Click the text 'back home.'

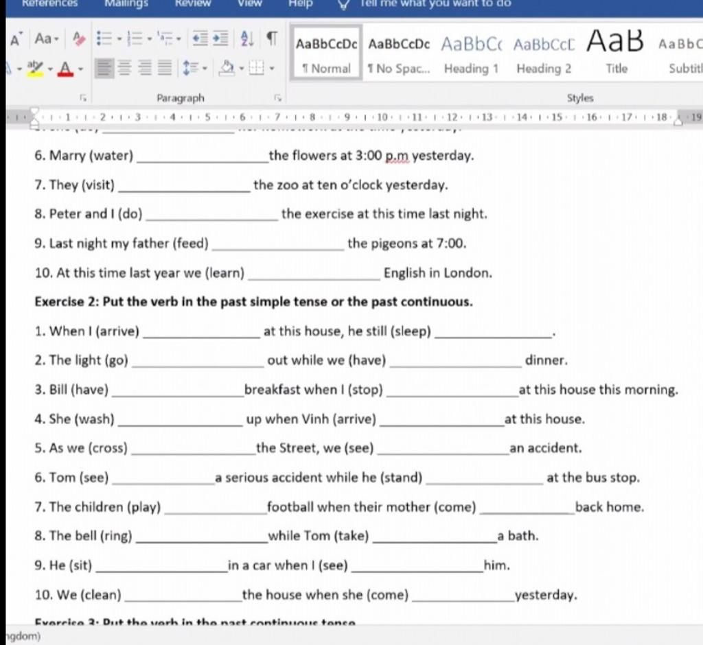(610, 507)
